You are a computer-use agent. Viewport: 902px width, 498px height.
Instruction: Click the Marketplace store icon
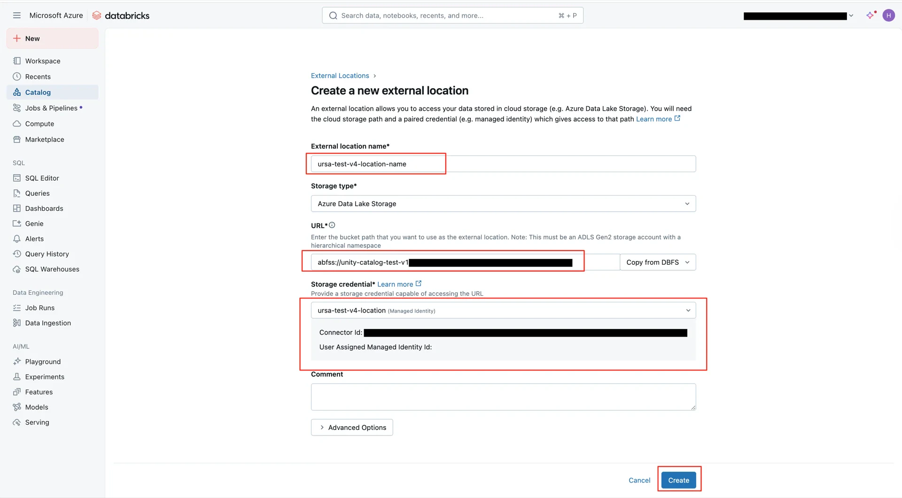click(17, 139)
